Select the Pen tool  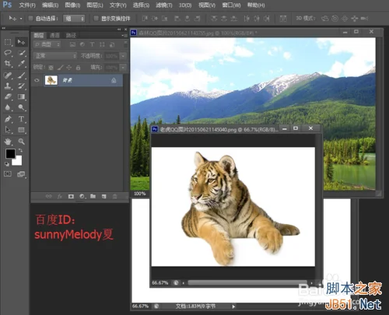8,119
